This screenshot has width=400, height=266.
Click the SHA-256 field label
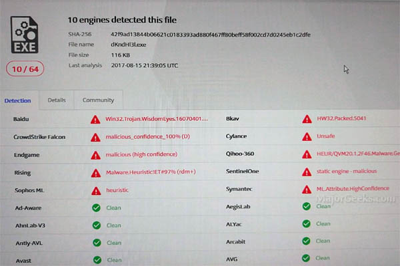[x=79, y=34]
